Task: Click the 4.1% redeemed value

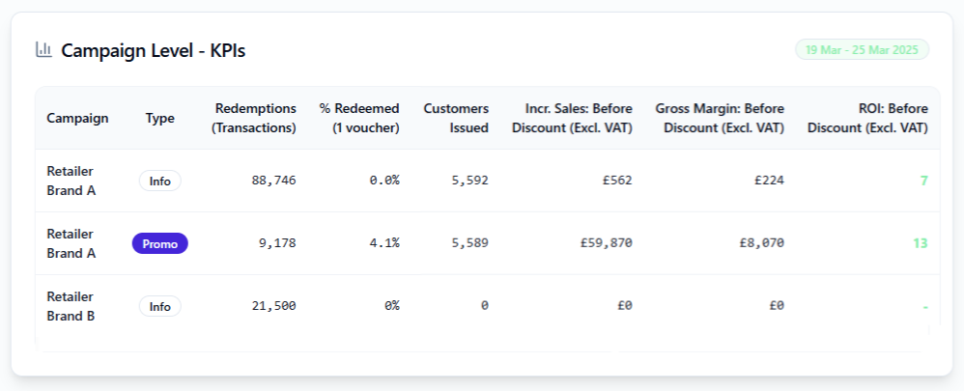Action: click(x=383, y=243)
